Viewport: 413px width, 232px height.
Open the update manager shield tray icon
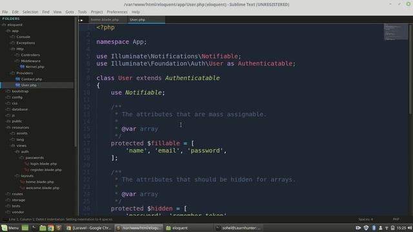tap(366, 227)
